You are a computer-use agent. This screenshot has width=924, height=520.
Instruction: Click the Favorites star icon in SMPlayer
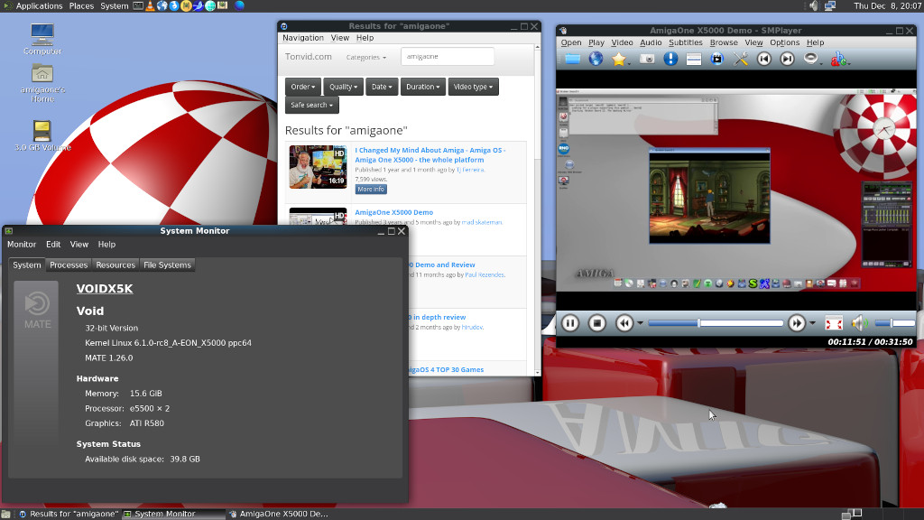[x=619, y=59]
